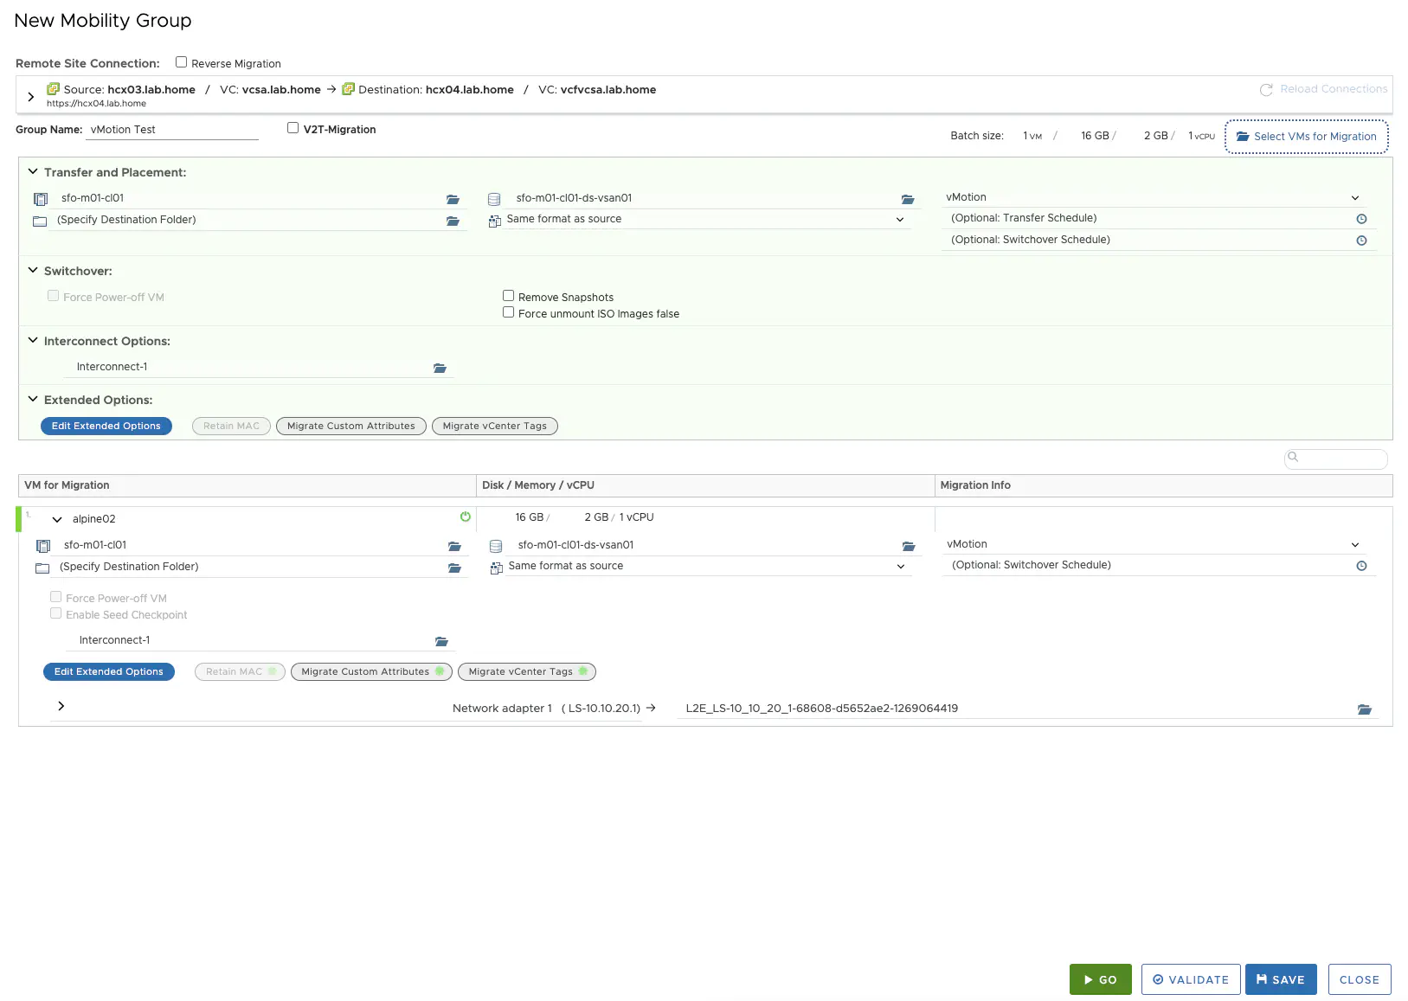The height and width of the screenshot is (1001, 1408).
Task: Toggle alpine02 Retain MAC pill
Action: click(x=240, y=672)
